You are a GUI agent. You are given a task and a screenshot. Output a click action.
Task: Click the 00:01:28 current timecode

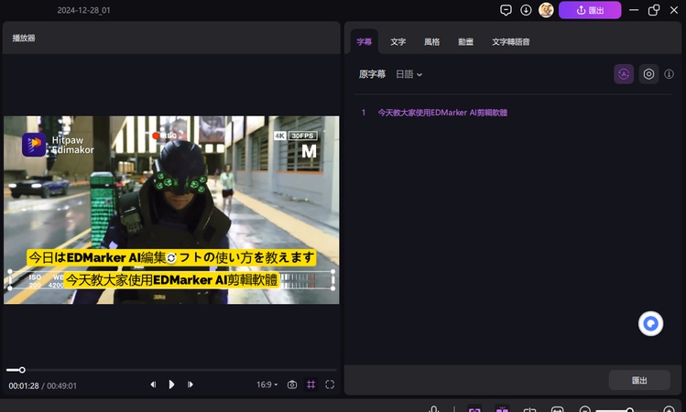[24, 386]
